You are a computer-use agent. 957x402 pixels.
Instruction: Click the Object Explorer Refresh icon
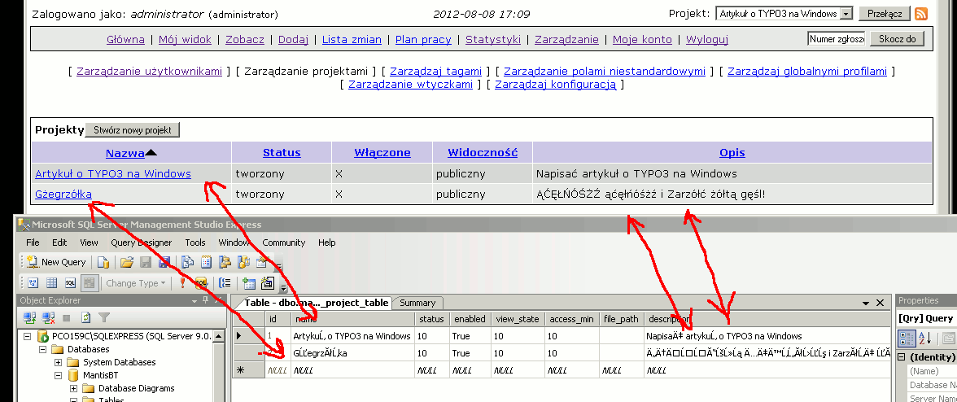click(x=85, y=317)
